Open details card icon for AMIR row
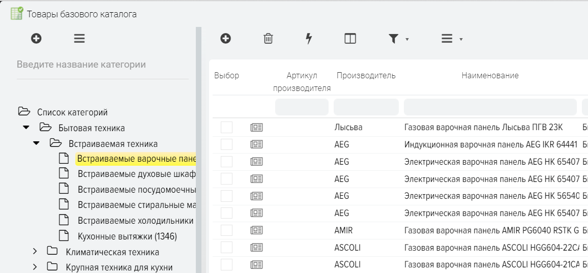Image resolution: width=588 pixels, height=273 pixels. pyautogui.click(x=256, y=230)
